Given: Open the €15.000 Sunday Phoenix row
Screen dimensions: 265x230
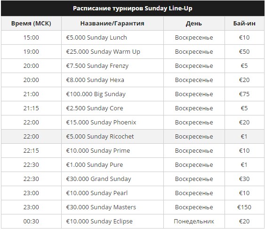Looking at the screenshot, I should tap(133, 123).
